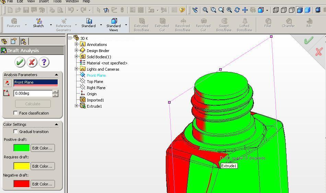Enable the Gradual transition checkbox
326x193 pixels.
(15, 132)
